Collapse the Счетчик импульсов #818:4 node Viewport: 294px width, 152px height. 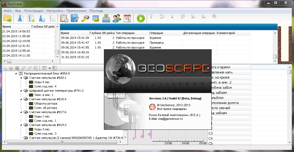tap(21, 99)
